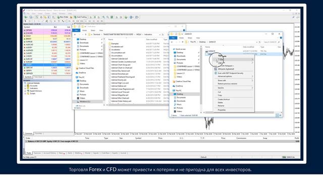Select Admiral Keltner file in Indicators window

point(119,86)
